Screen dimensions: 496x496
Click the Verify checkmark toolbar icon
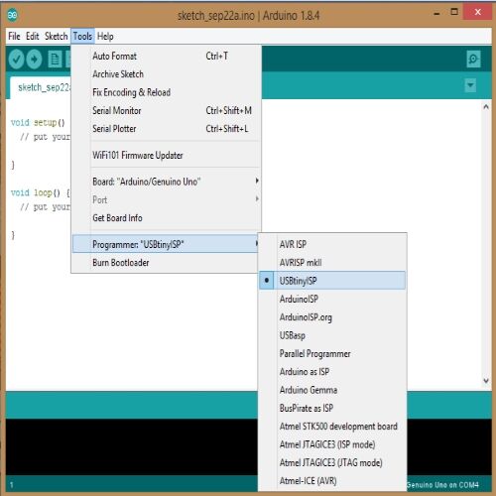click(x=16, y=60)
